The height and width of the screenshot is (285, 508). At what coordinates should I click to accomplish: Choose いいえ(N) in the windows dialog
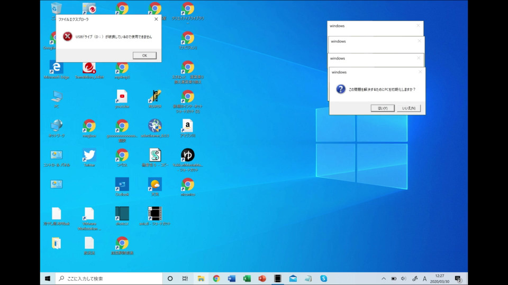[x=409, y=108]
